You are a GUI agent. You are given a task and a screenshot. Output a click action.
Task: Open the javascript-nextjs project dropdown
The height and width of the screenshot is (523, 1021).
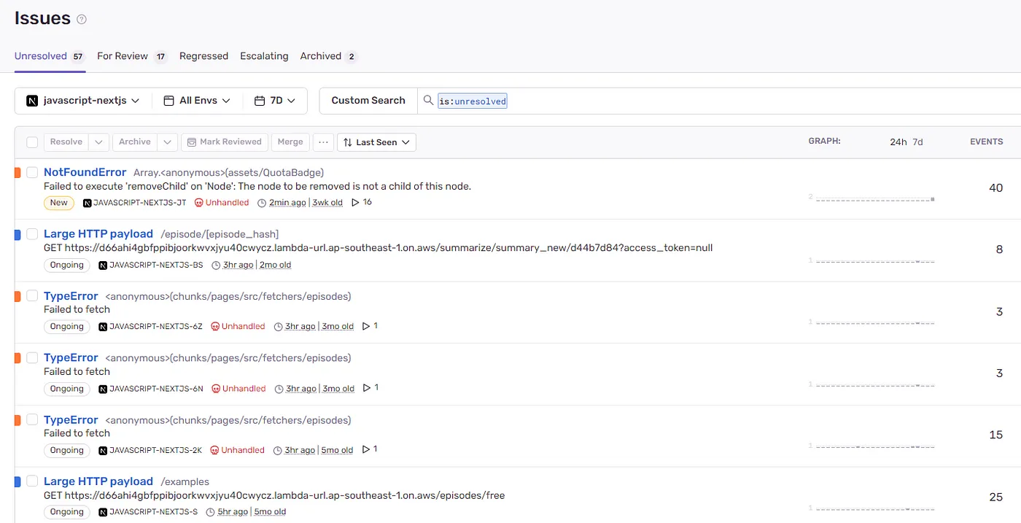[83, 101]
